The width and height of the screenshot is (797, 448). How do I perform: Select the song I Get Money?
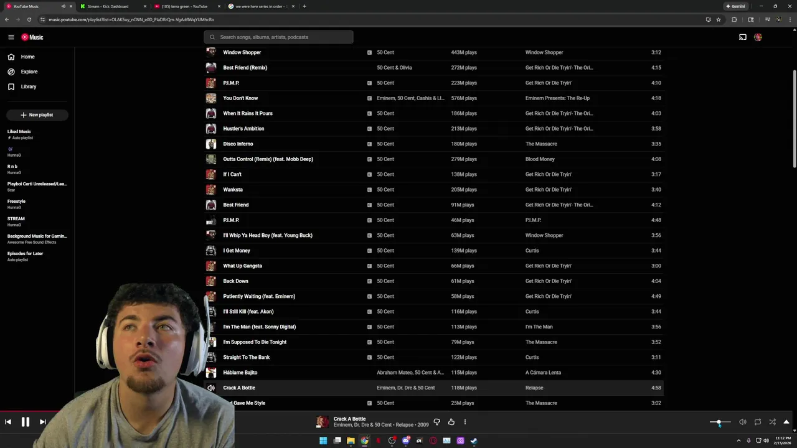tap(237, 251)
